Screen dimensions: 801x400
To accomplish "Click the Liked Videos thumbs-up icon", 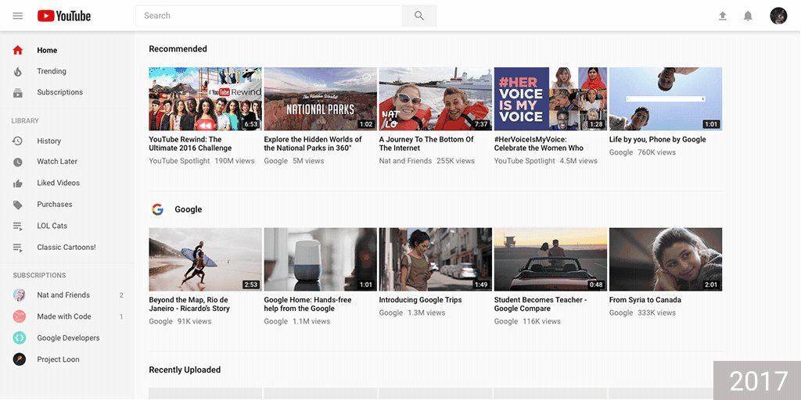I will (18, 183).
